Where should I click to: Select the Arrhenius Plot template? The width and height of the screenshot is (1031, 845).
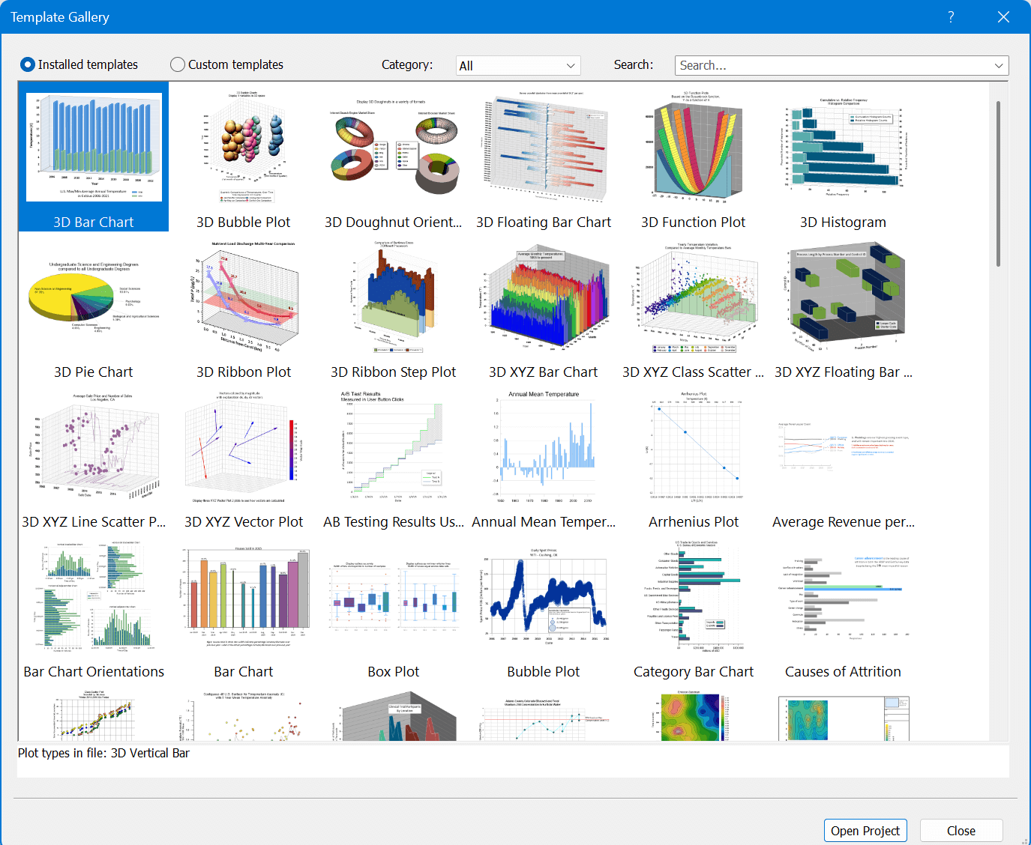694,447
